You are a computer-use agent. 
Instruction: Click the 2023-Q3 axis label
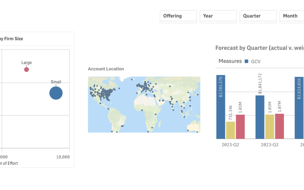(x=269, y=145)
